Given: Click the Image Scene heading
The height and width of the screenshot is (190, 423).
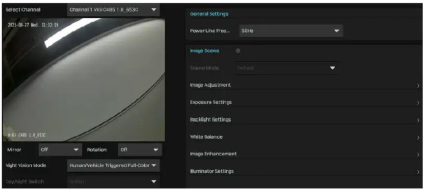Looking at the screenshot, I should [x=205, y=51].
